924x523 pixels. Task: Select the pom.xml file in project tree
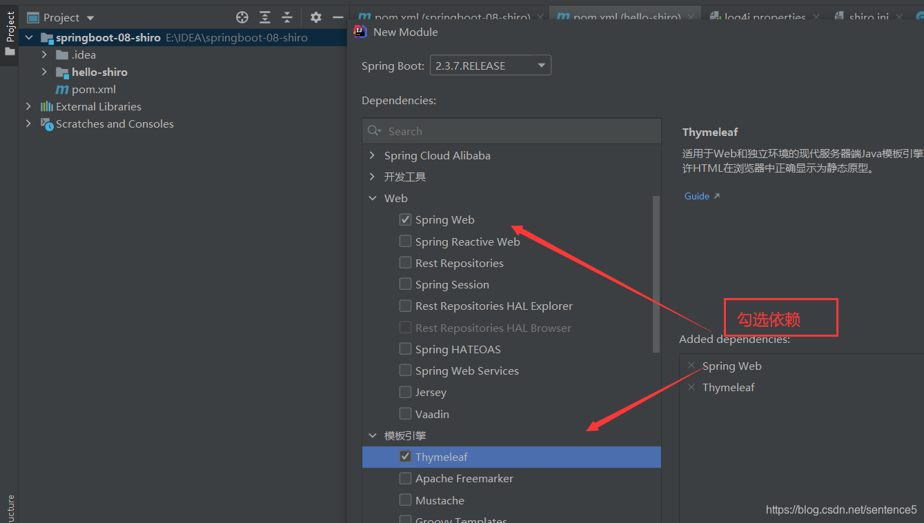[93, 89]
